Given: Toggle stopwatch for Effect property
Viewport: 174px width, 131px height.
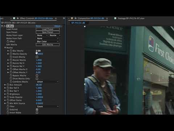Looking at the screenshot, I should 8,41.
